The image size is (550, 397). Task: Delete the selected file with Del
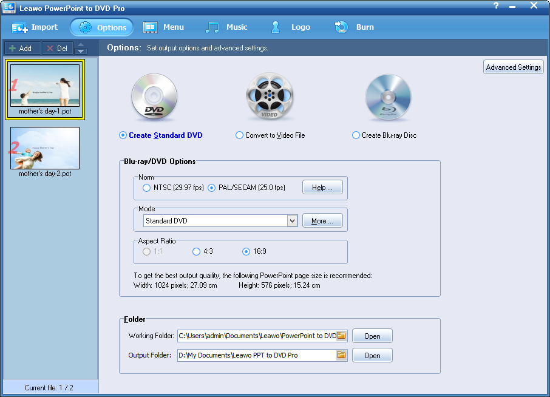coord(58,49)
